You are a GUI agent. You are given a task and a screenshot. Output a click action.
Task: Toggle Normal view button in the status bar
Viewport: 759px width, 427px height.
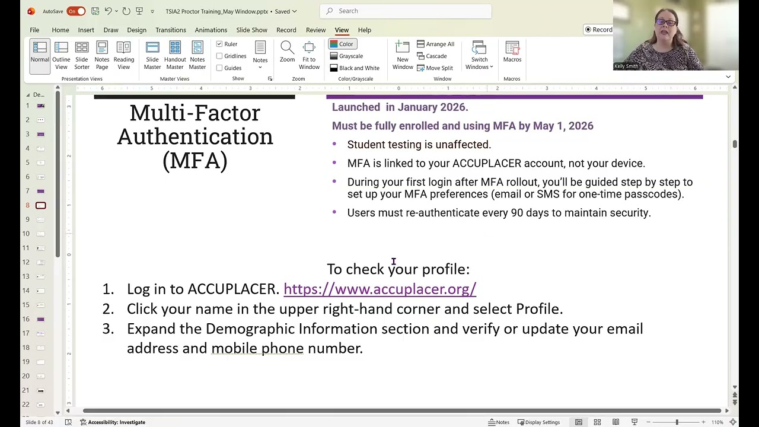tap(579, 422)
